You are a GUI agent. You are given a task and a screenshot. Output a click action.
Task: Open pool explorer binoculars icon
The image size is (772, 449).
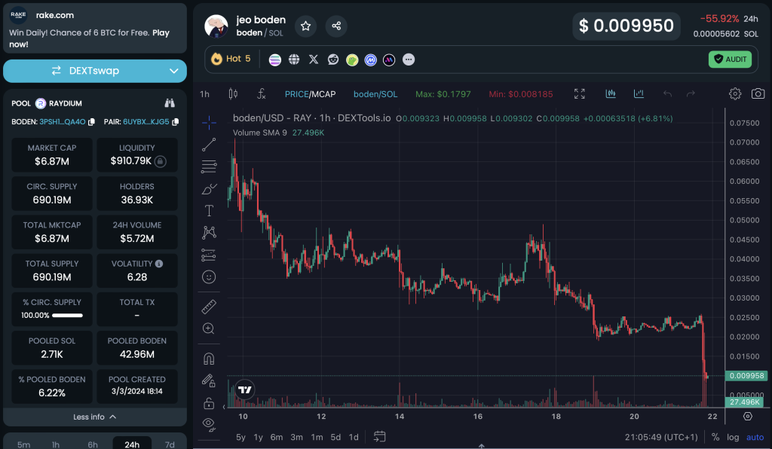tap(170, 102)
